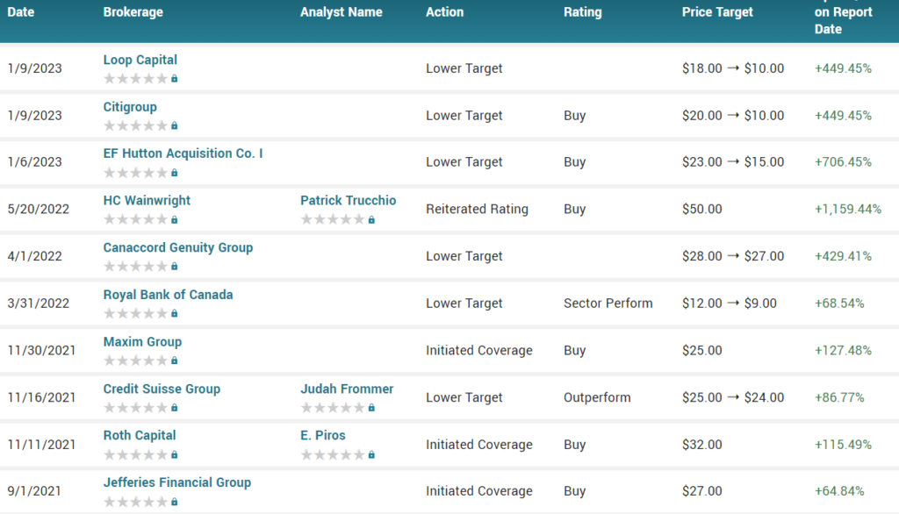Image resolution: width=899 pixels, height=514 pixels.
Task: Click the lock icon under Loop Capital
Action: tap(175, 79)
